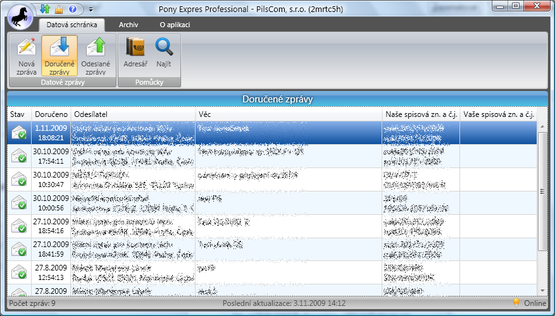
Task: Click the blue question mark help icon
Action: (73, 9)
